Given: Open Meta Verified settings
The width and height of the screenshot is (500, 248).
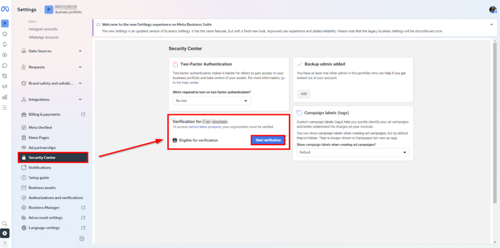Looking at the screenshot, I should pyautogui.click(x=40, y=128).
